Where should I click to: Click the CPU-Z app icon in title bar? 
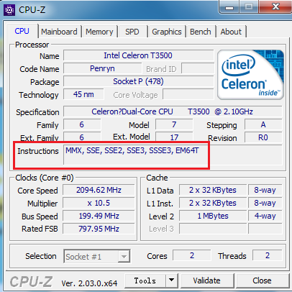click(9, 10)
